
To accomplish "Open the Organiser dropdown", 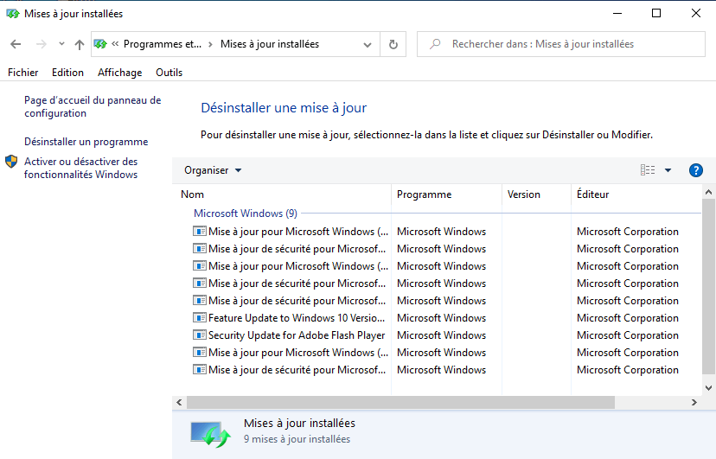I will 213,170.
